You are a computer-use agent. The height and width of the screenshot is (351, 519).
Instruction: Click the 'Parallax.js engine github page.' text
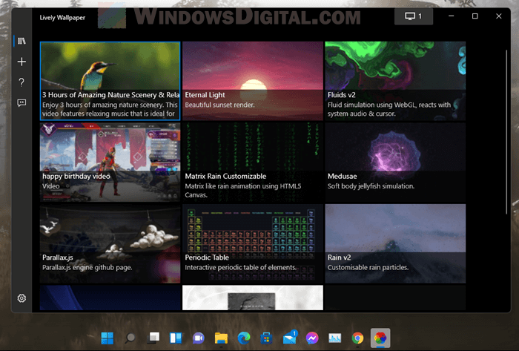(x=87, y=267)
